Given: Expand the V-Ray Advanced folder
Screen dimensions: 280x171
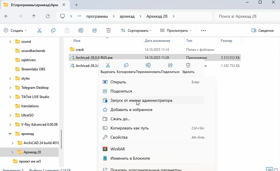Looking at the screenshot, I should [x=10, y=125].
